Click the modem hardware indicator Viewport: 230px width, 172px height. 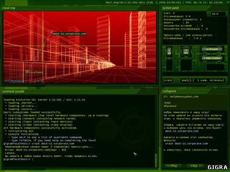212,58
